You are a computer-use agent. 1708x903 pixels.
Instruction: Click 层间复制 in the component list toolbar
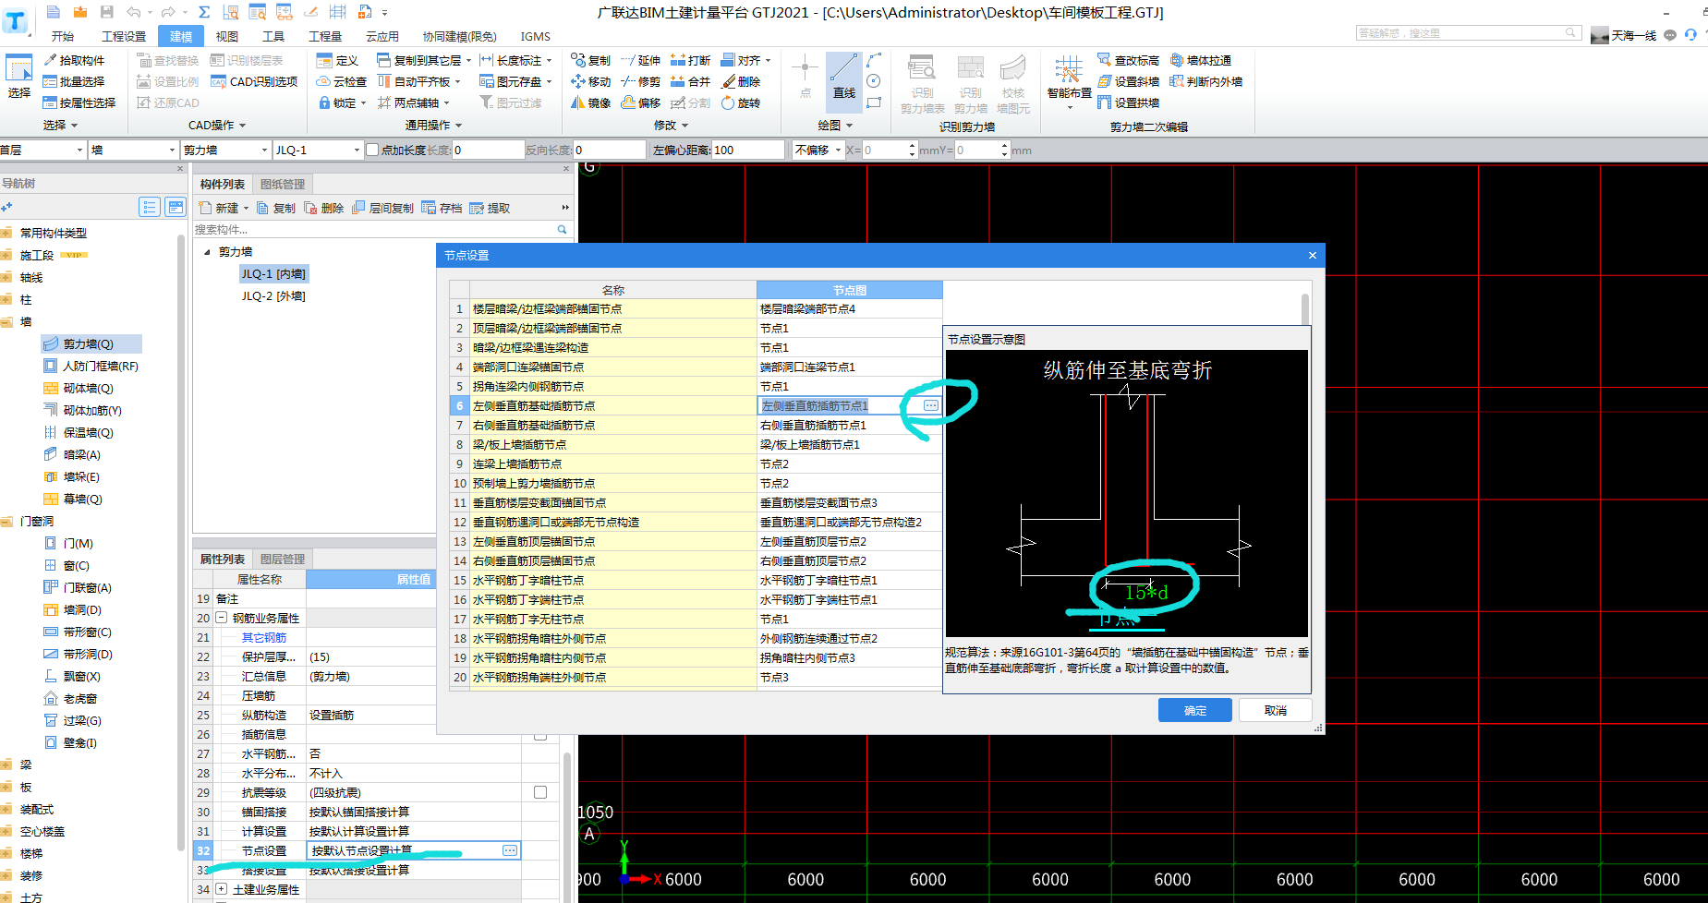pos(382,208)
